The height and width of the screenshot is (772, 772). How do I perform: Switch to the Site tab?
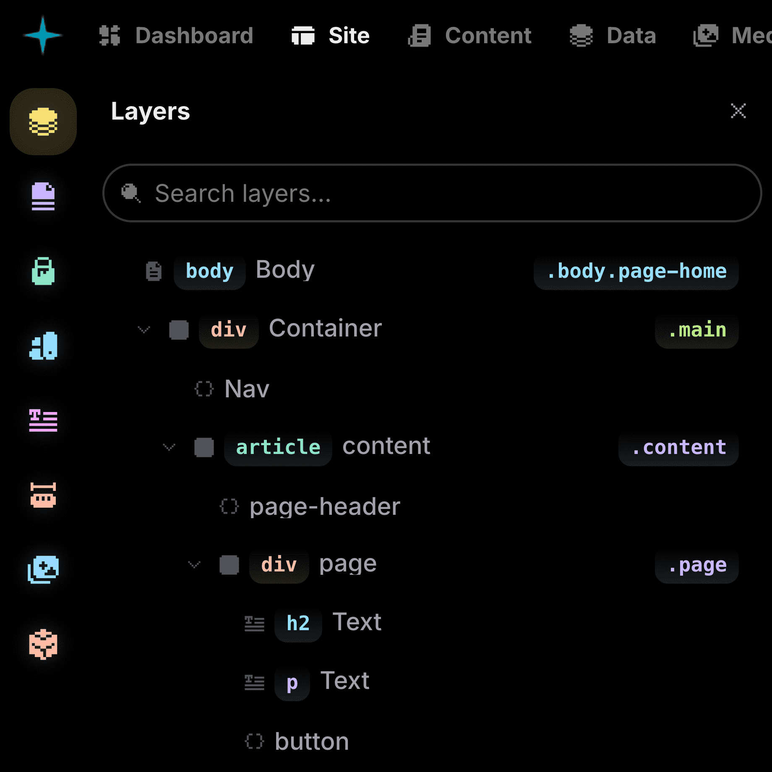(x=330, y=36)
